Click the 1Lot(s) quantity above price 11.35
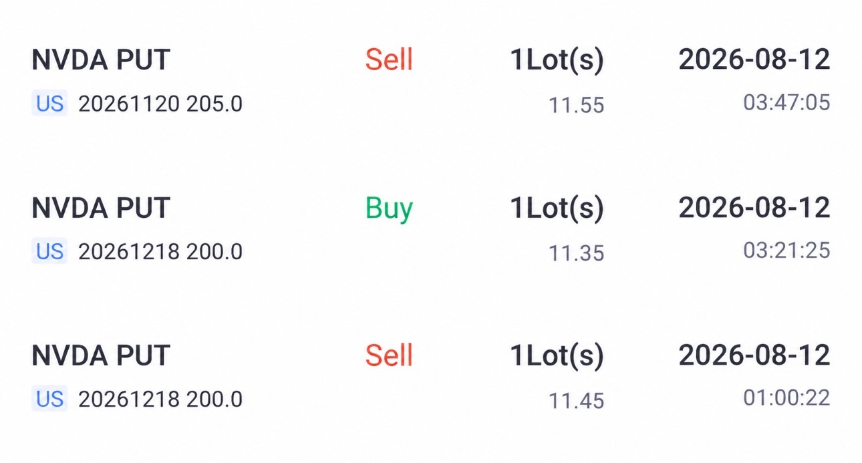 pyautogui.click(x=557, y=208)
